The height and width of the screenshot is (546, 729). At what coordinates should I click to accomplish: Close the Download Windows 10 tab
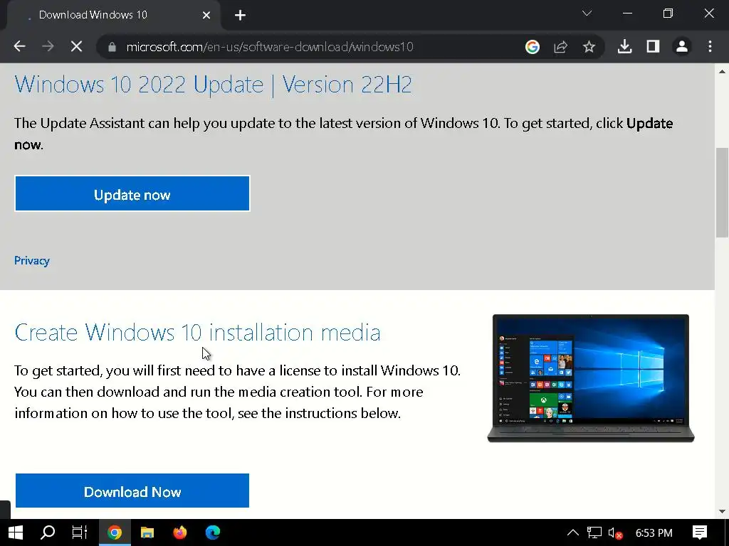coord(206,16)
